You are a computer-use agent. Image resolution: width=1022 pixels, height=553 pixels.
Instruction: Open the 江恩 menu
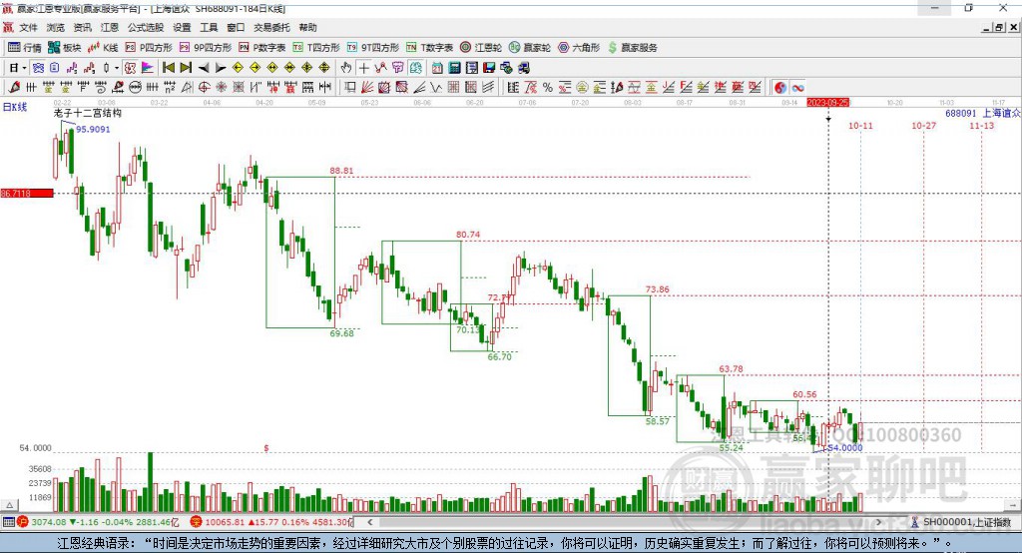click(x=110, y=27)
